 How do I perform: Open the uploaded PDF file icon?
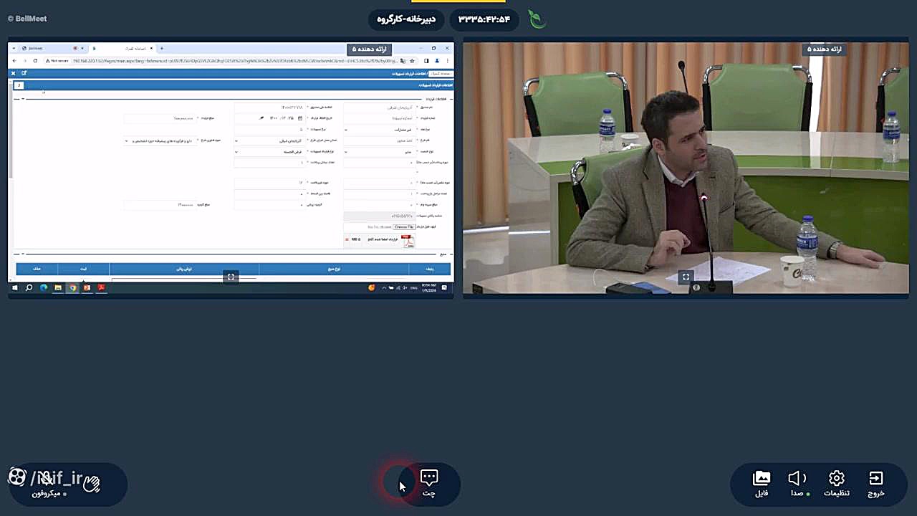408,241
